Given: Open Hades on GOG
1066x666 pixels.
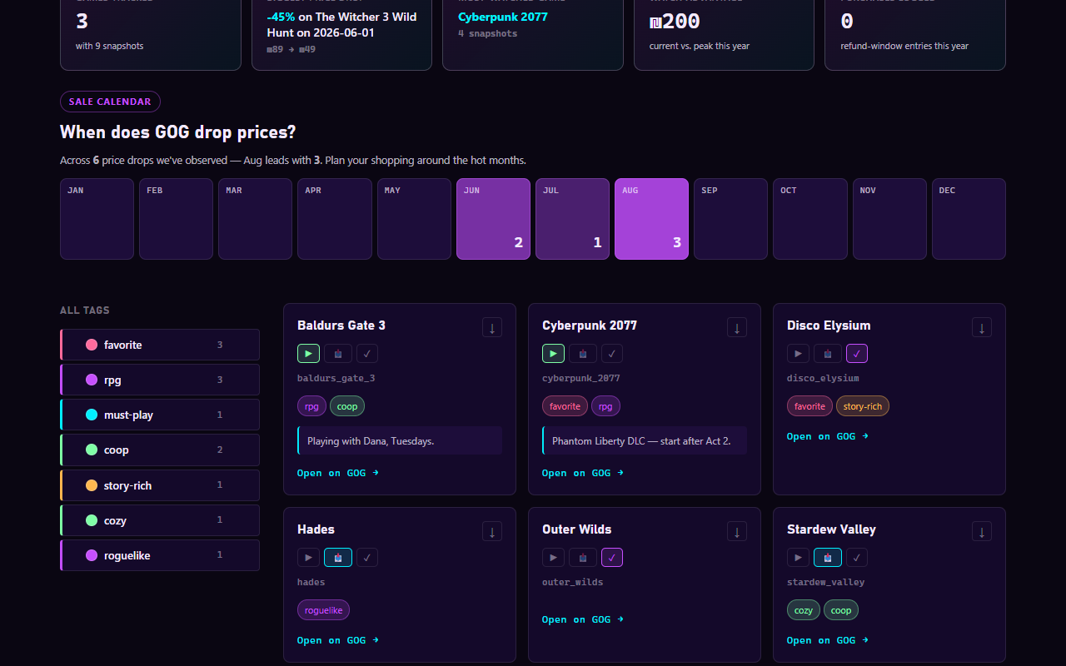Looking at the screenshot, I should click(338, 640).
